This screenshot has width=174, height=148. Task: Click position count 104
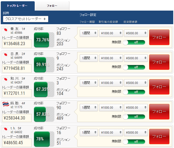click(x=60, y=94)
